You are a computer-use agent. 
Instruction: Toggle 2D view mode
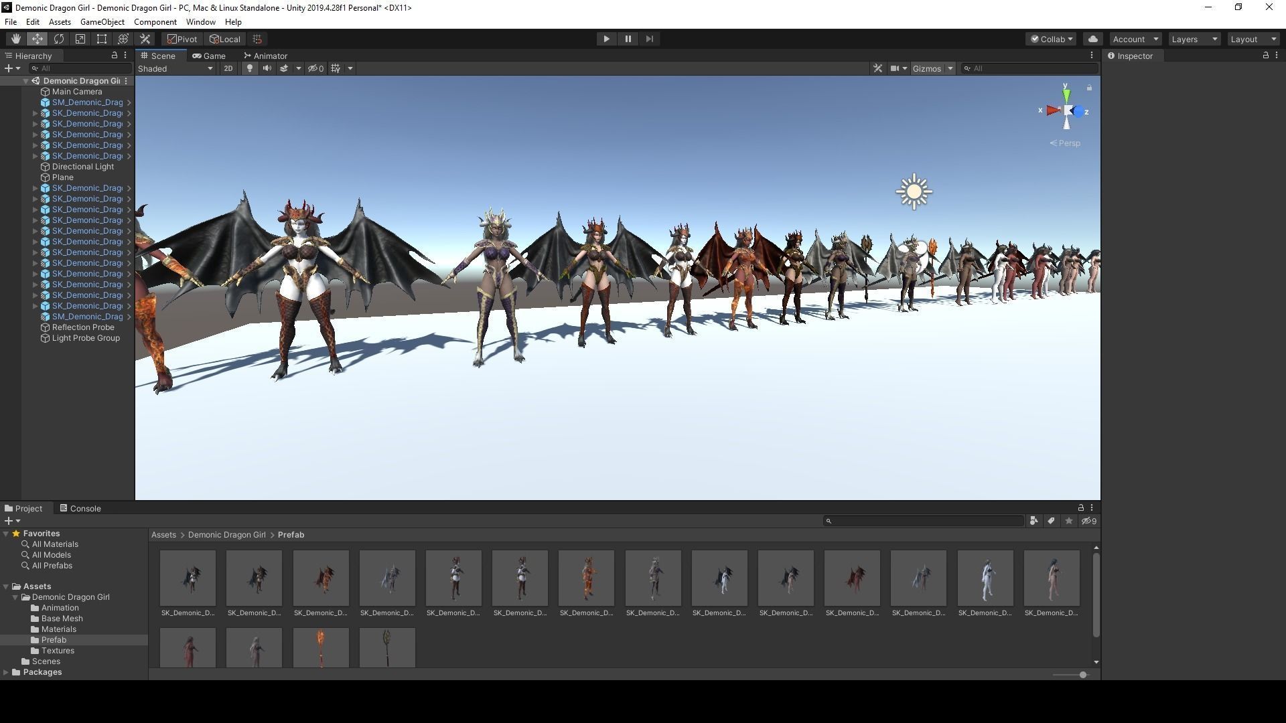pos(228,68)
